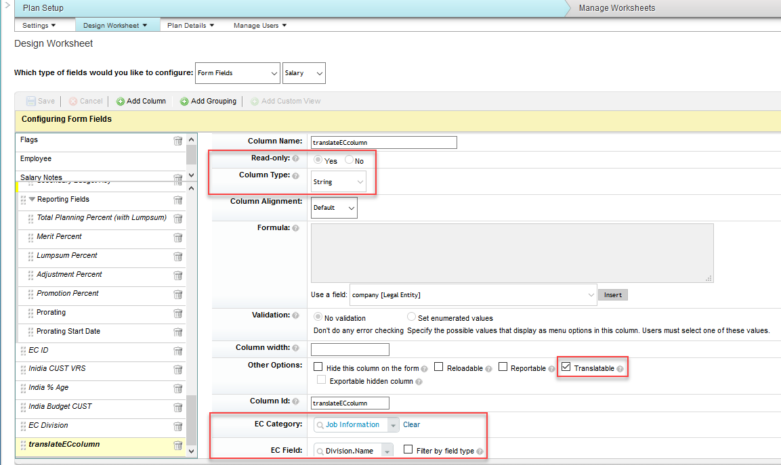Screen dimensions: 781x465
Task: Collapse the Reporting Fields group
Action: tap(32, 199)
